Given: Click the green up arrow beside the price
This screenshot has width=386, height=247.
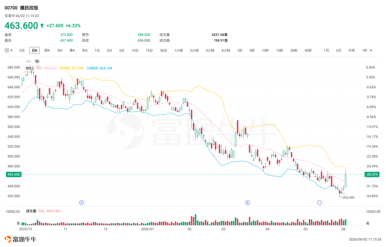Looking at the screenshot, I should click(x=42, y=25).
